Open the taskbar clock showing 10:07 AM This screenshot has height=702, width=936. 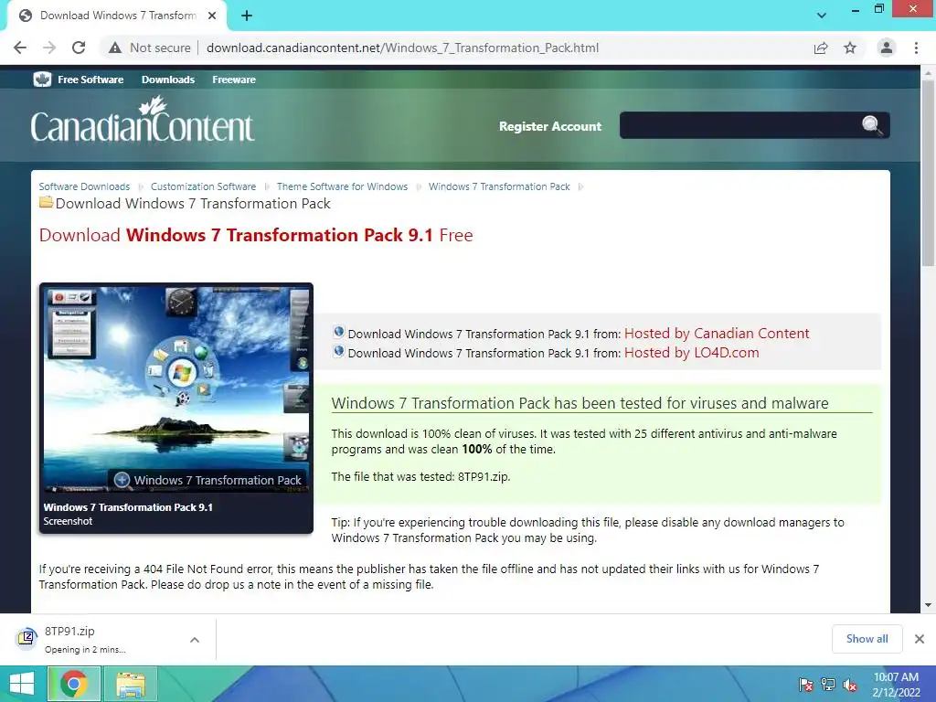[896, 684]
